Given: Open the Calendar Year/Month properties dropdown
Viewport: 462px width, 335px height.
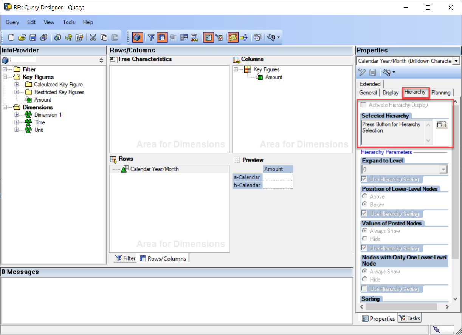Looking at the screenshot, I should coord(456,61).
